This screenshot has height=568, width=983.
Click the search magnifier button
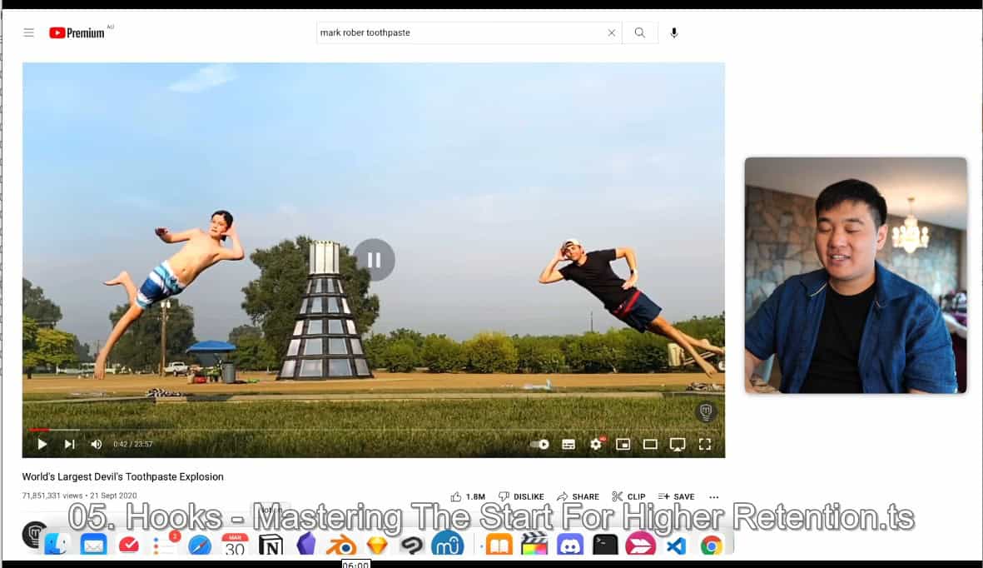pyautogui.click(x=639, y=32)
